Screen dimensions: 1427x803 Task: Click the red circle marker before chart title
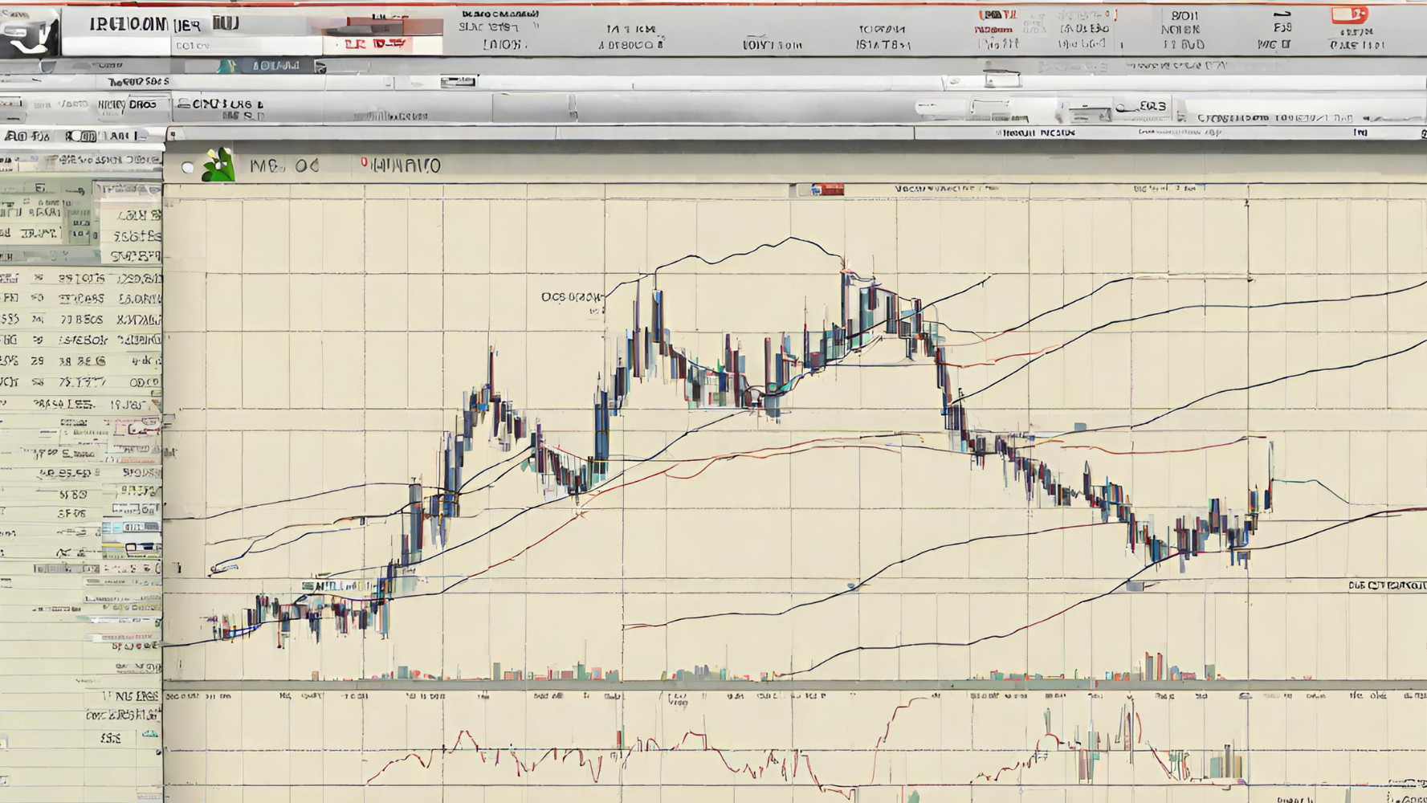364,163
